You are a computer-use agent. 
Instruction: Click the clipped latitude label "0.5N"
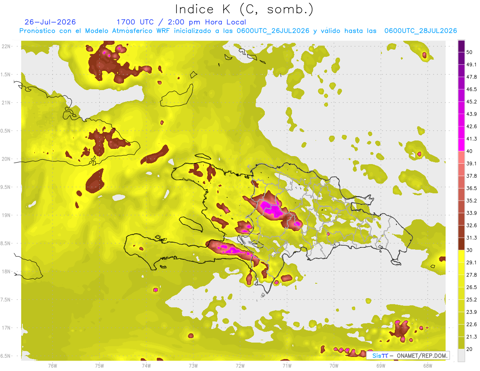click(x=6, y=131)
